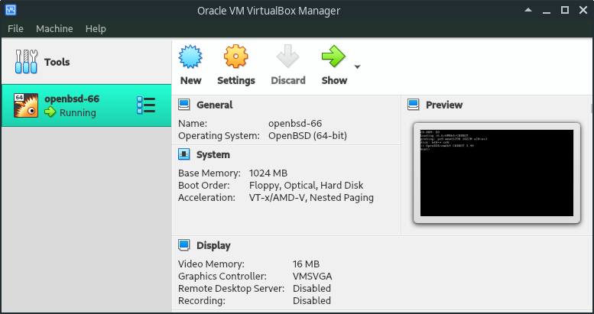Select the openbsd-66 virtual machine

71,105
